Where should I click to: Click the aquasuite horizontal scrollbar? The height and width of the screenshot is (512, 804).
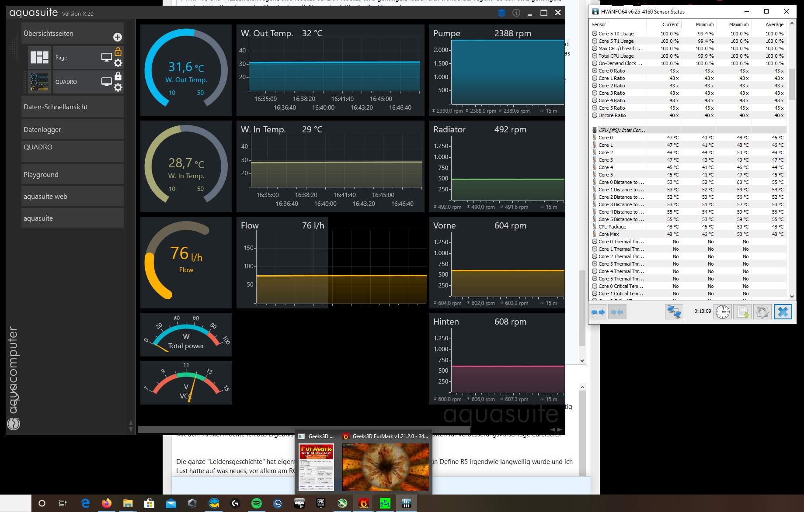click(x=304, y=429)
